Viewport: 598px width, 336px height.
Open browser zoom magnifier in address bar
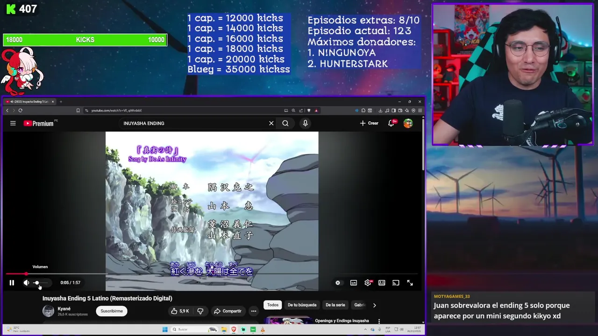point(293,111)
